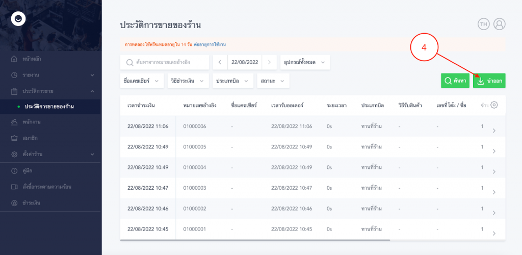This screenshot has width=522, height=255.
Task: Open the อุปกรณ์ทั้งหมด device dropdown
Action: click(305, 62)
